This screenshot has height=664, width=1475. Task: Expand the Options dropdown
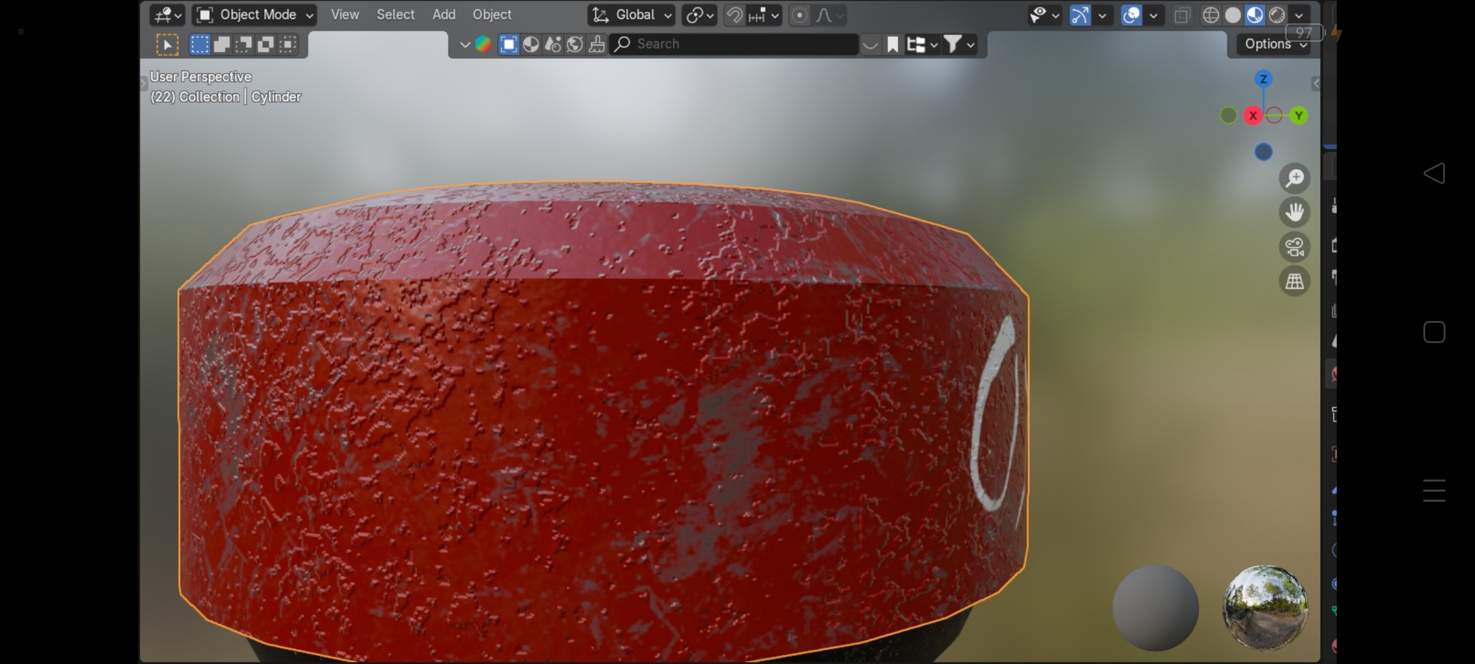pos(1272,44)
